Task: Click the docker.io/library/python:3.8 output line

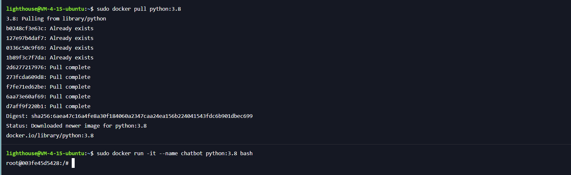Action: coord(50,135)
